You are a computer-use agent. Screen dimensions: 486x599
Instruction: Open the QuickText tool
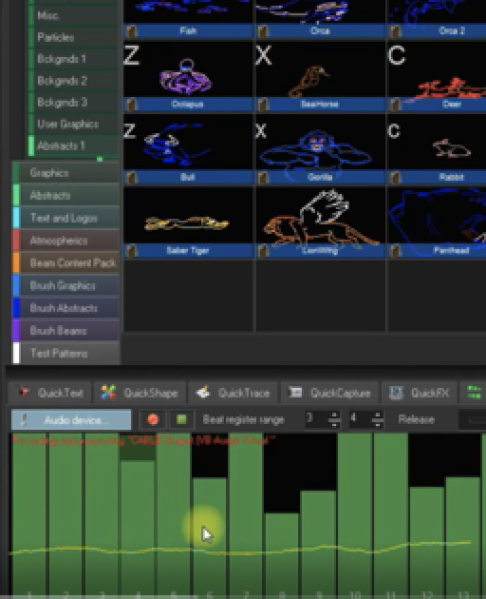pos(49,393)
